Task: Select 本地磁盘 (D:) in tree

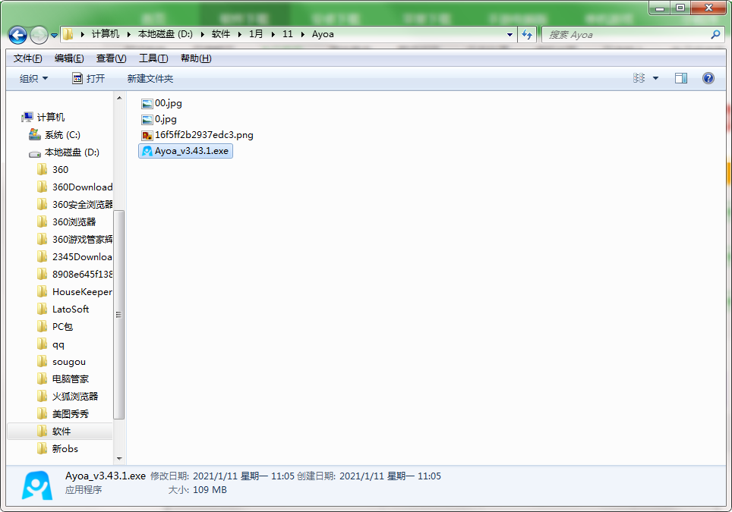Action: [x=64, y=152]
